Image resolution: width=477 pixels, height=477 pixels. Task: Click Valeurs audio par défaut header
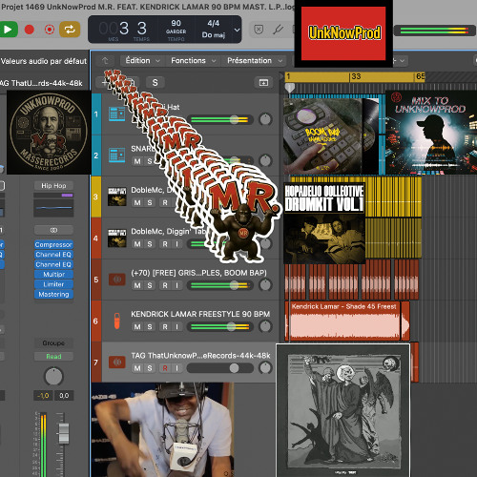(44, 61)
